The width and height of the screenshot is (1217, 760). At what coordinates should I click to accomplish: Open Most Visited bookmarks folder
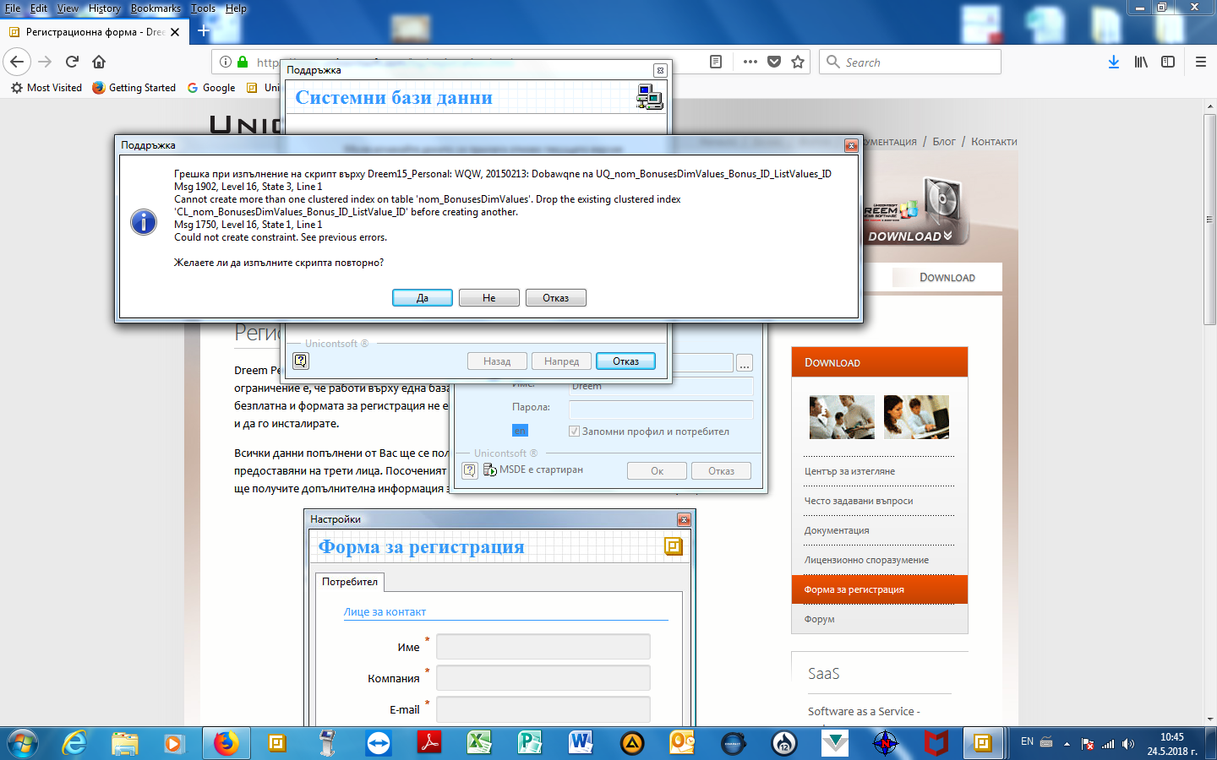click(x=46, y=88)
